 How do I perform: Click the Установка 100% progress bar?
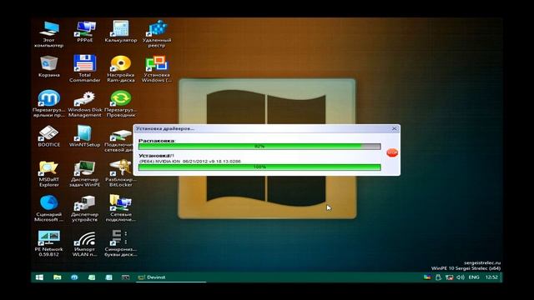point(259,167)
